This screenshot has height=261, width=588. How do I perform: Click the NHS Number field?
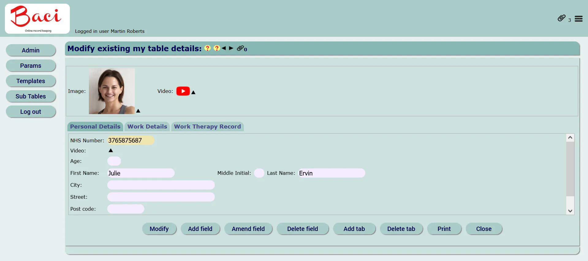[x=131, y=140]
